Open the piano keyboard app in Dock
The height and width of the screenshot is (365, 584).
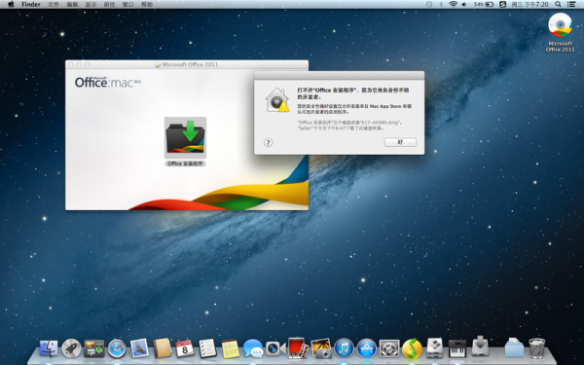pos(457,348)
